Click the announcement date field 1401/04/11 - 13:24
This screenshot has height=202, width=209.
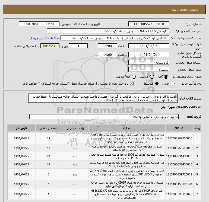pyautogui.click(x=39, y=24)
